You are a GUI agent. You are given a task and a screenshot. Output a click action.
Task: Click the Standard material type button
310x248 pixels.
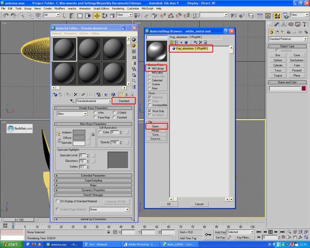click(124, 101)
